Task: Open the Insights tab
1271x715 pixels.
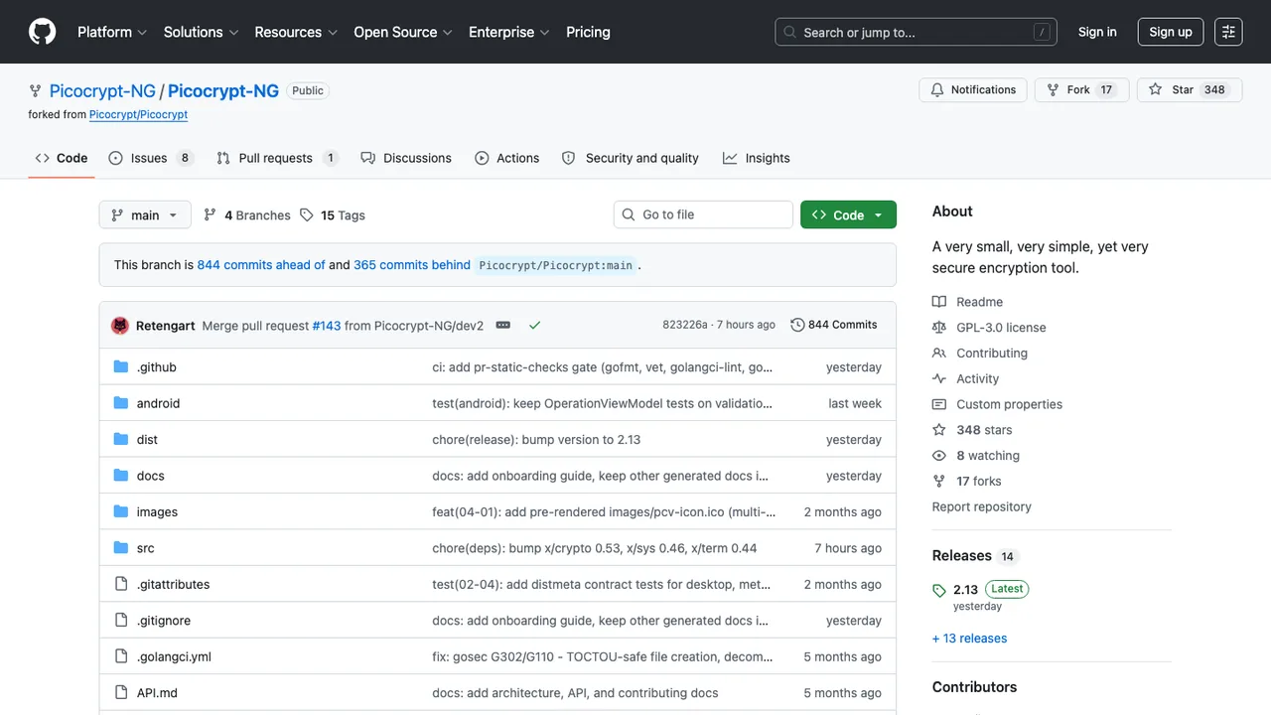Action: [757, 158]
